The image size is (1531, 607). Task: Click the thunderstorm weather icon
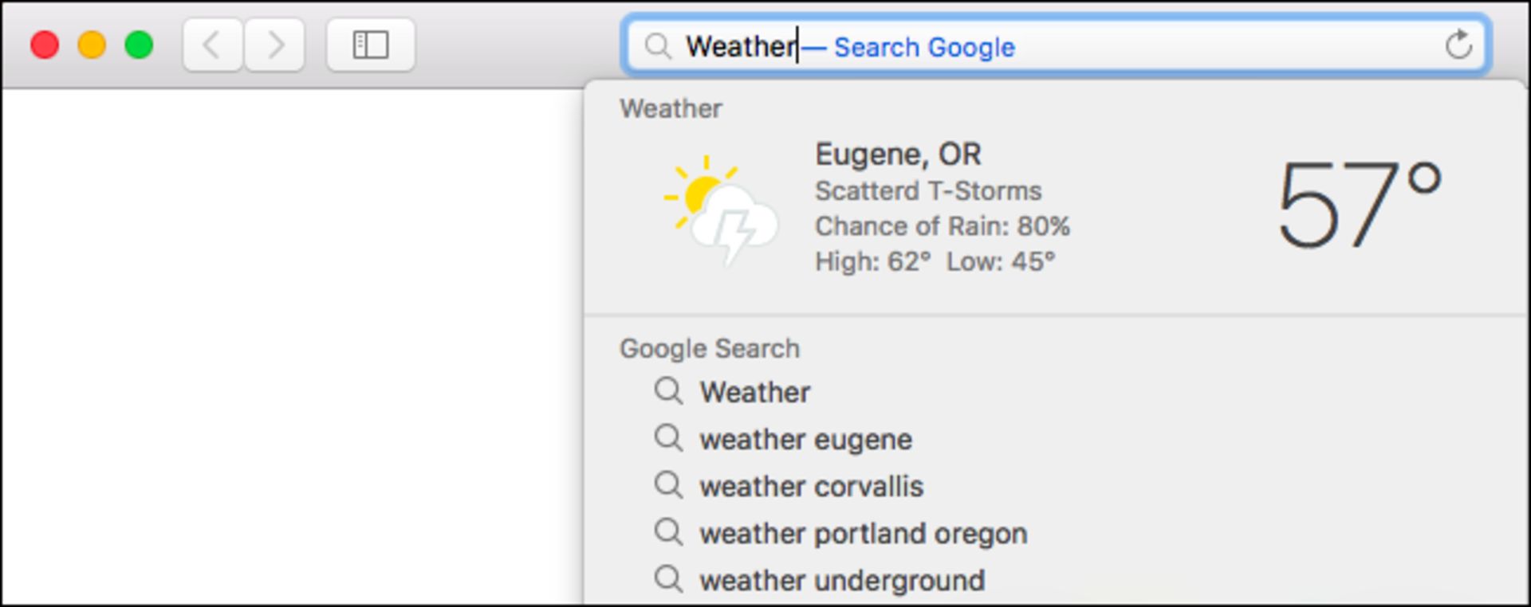721,210
